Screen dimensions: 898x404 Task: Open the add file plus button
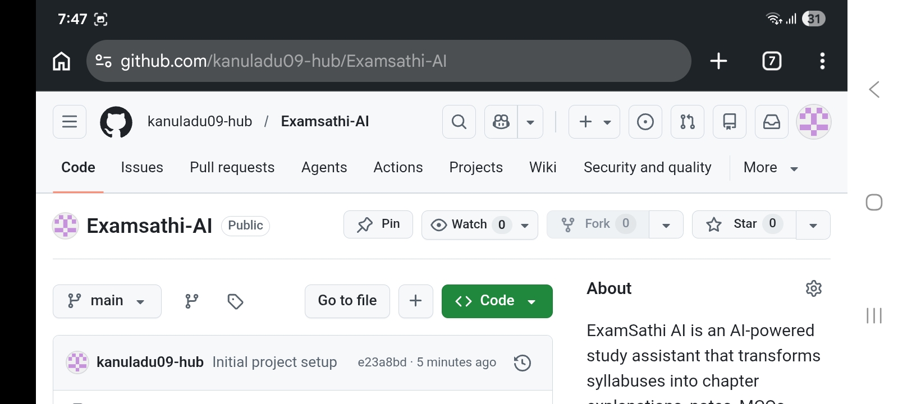pyautogui.click(x=416, y=301)
